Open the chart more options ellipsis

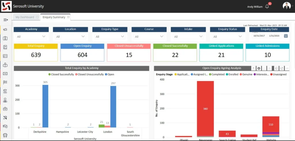pyautogui.click(x=287, y=68)
